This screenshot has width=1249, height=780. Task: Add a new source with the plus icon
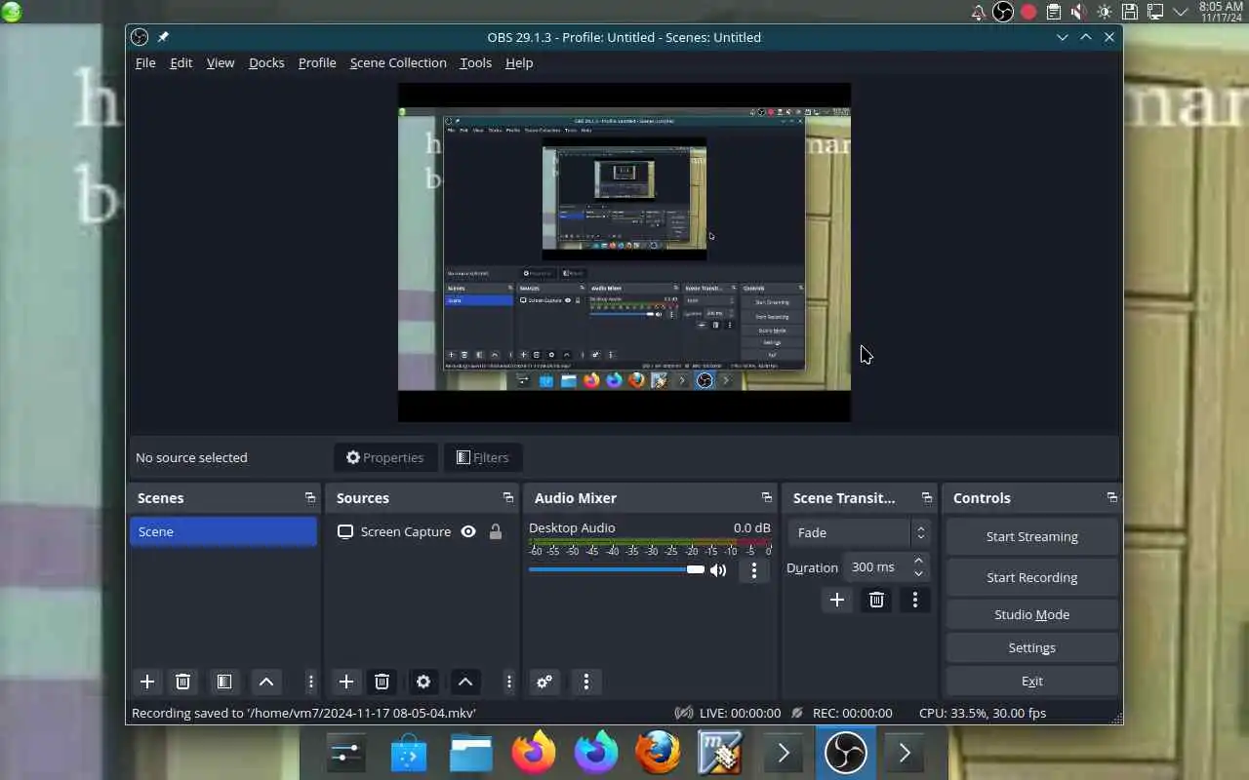click(x=346, y=682)
